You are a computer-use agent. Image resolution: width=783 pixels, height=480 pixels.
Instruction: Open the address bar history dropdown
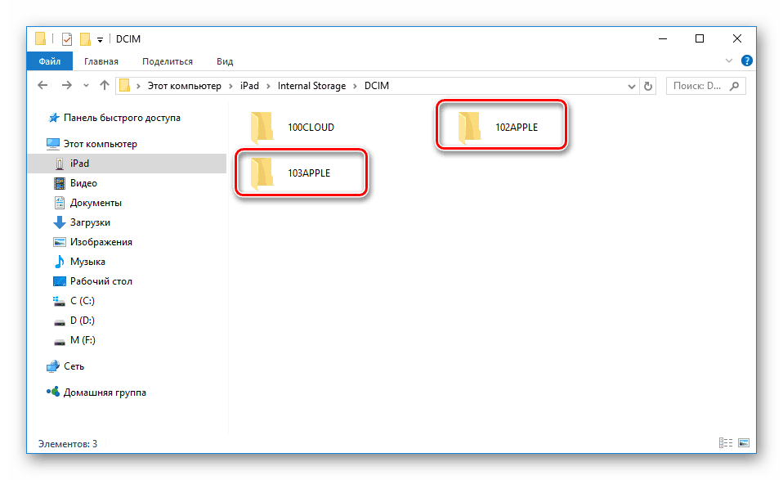point(631,87)
